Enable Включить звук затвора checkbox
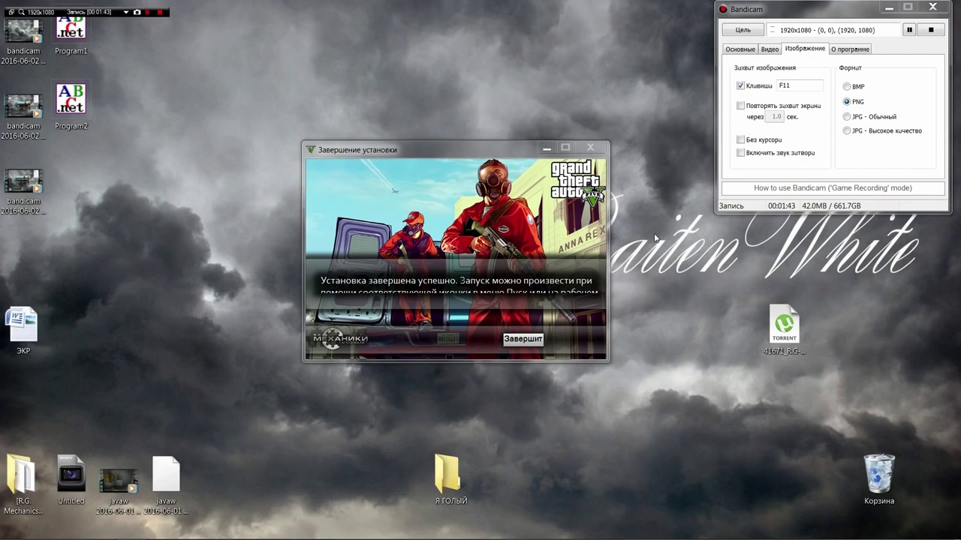 pyautogui.click(x=741, y=153)
